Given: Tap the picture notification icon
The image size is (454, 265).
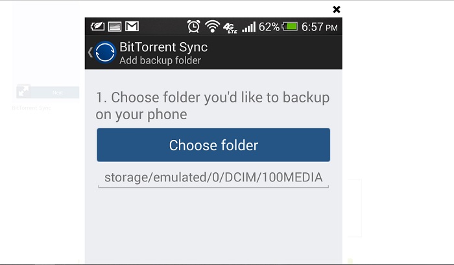Looking at the screenshot, I should pos(115,27).
